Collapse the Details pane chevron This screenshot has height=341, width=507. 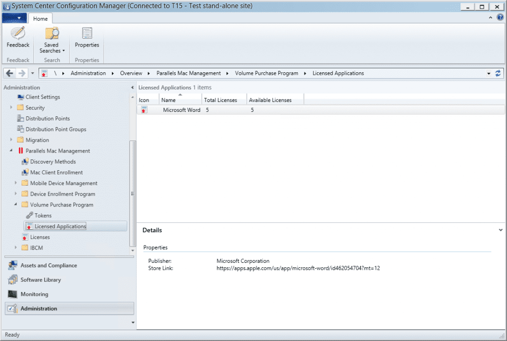pos(501,230)
